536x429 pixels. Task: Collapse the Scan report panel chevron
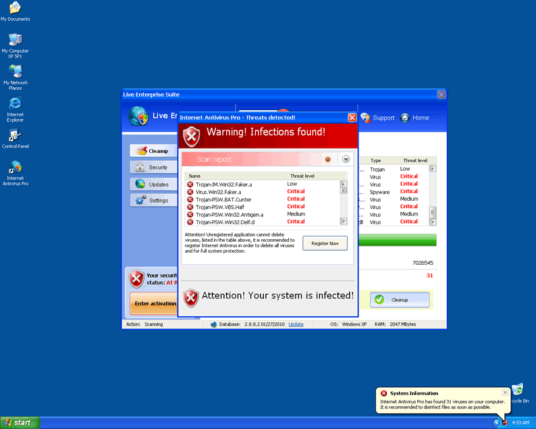point(346,159)
